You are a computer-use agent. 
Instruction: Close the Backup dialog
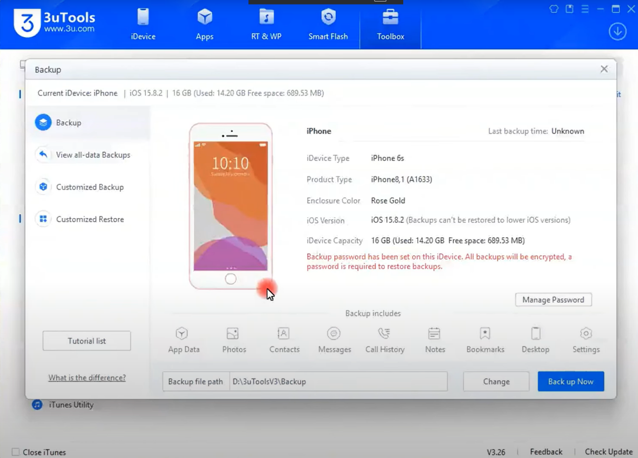coord(604,69)
